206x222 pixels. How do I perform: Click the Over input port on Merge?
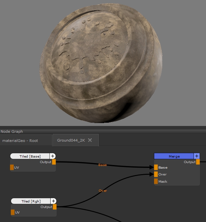click(x=156, y=174)
